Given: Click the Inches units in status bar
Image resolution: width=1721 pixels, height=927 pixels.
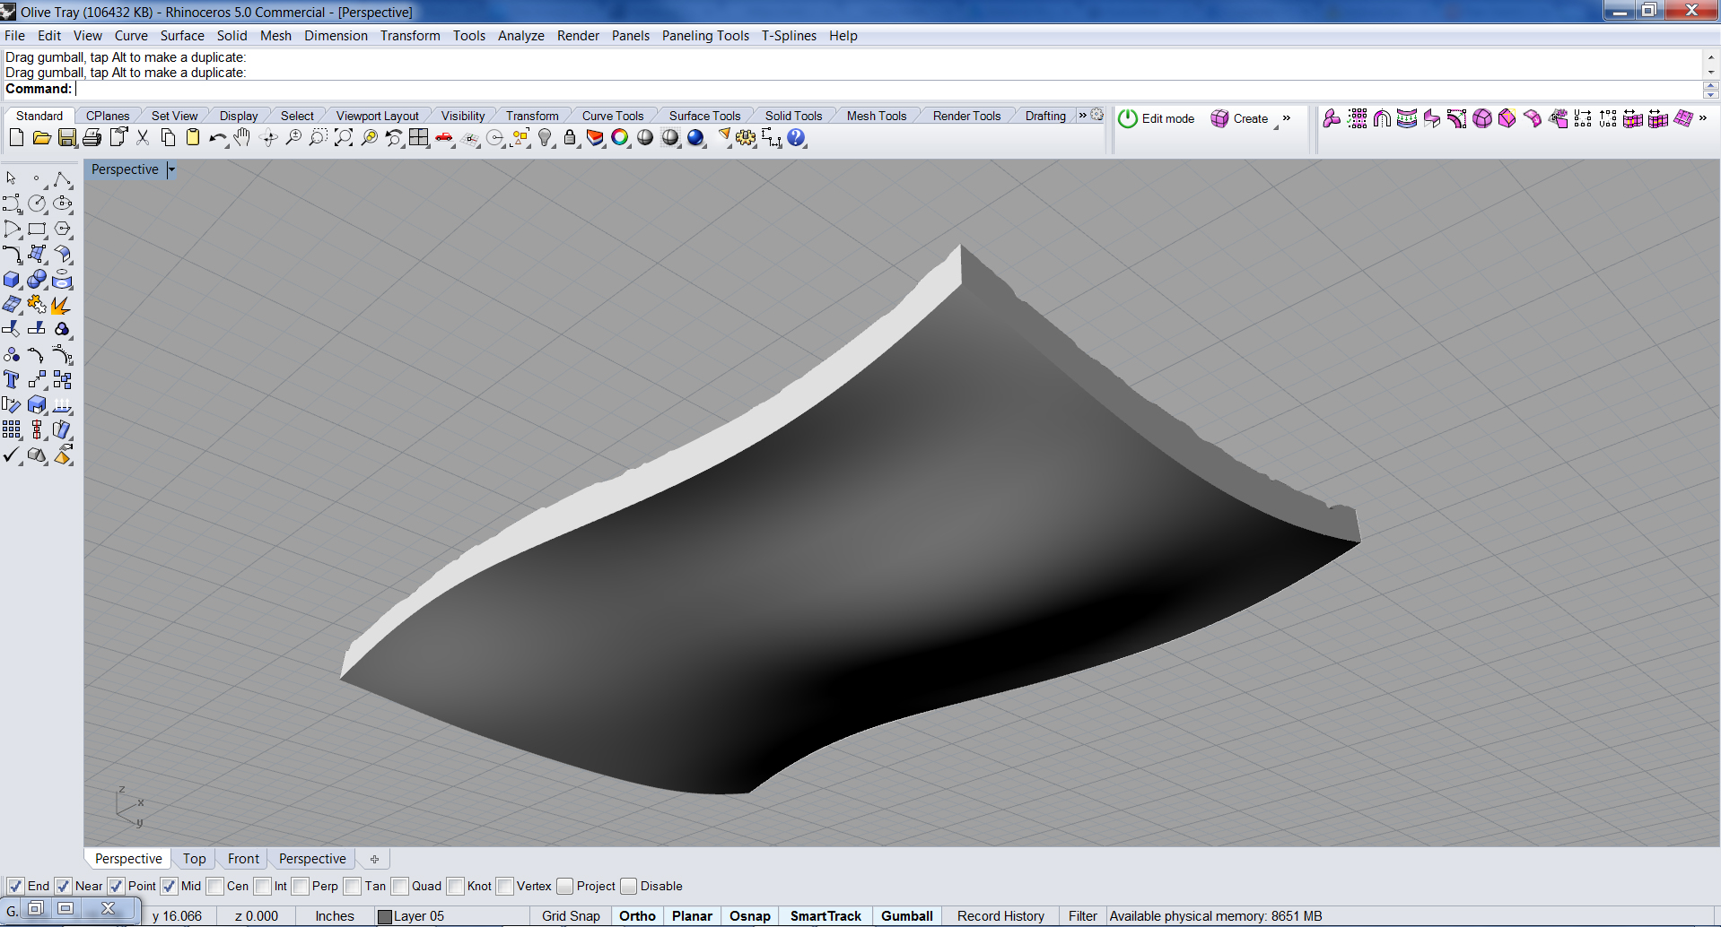Looking at the screenshot, I should [335, 916].
